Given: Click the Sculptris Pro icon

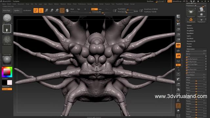Looking at the screenshot, I should [x=67, y=10].
